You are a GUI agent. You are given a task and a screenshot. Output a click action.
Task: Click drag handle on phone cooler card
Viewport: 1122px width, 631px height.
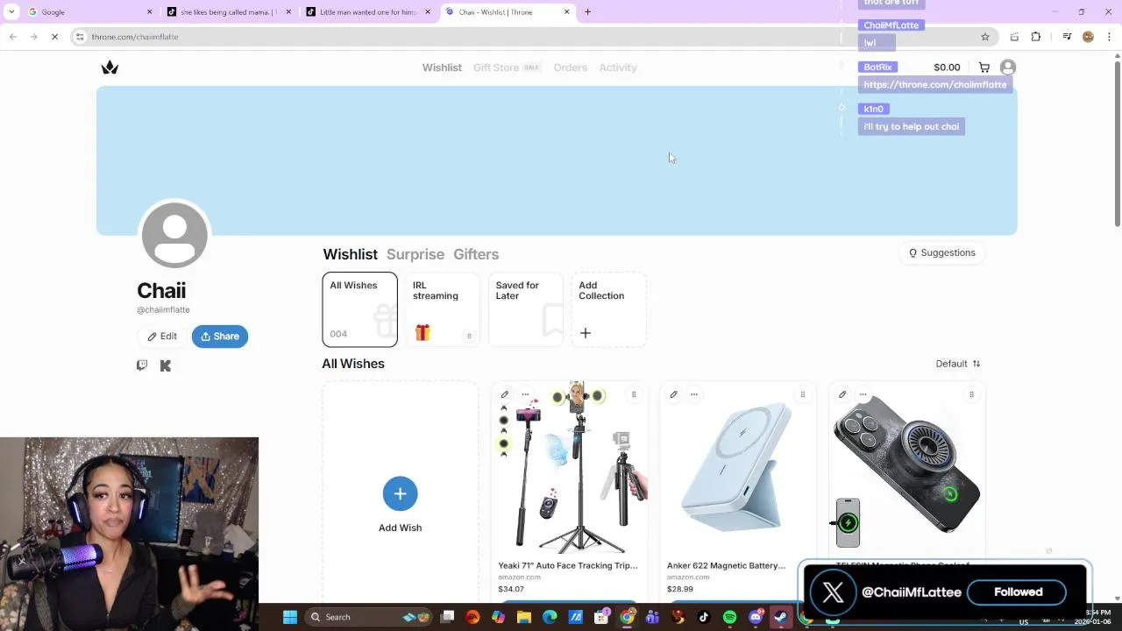click(x=971, y=394)
